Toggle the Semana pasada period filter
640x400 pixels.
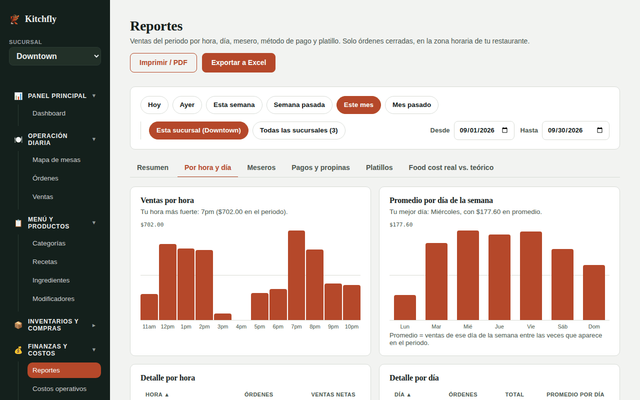coord(299,105)
